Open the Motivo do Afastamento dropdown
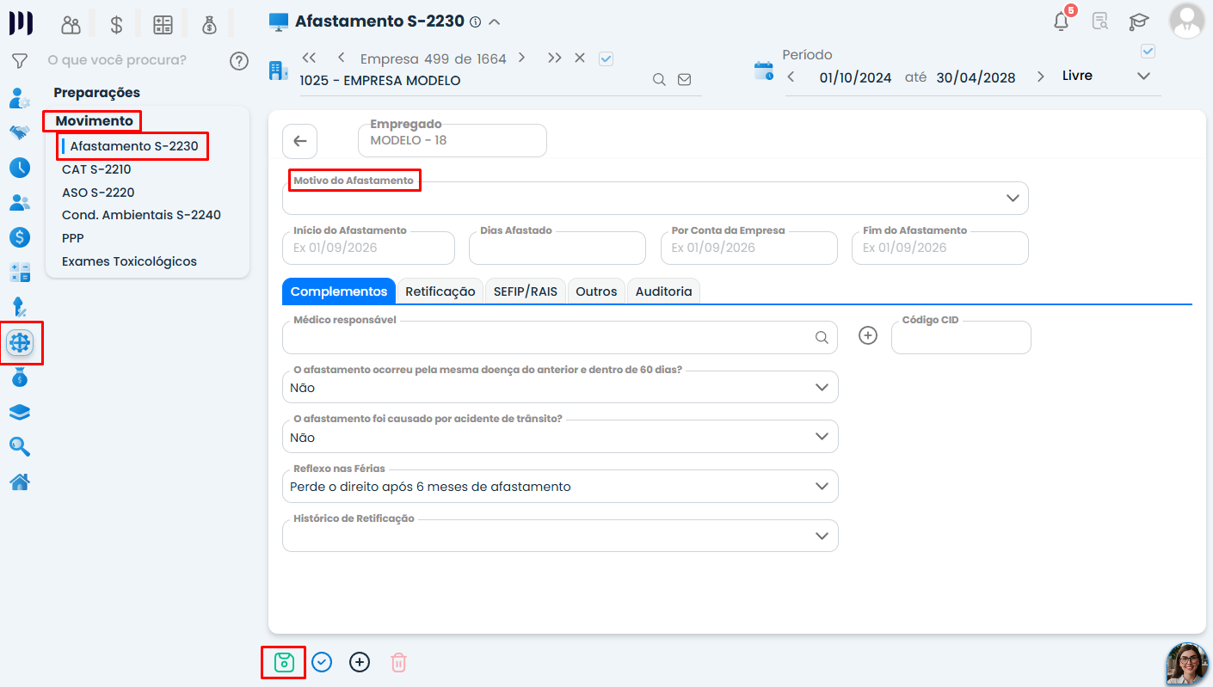Screen dimensions: 1213x687 click(x=656, y=198)
